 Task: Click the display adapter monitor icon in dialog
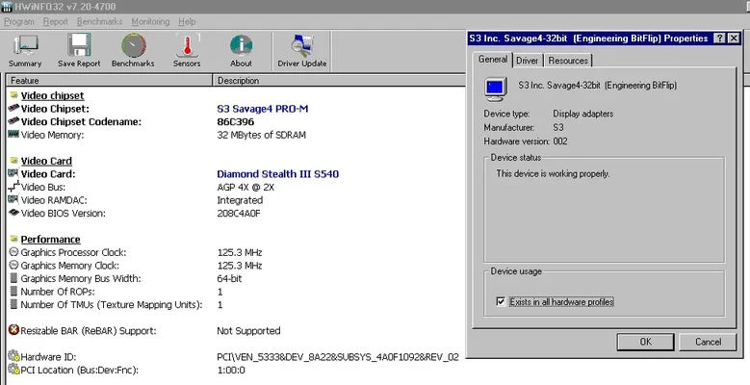pos(496,87)
